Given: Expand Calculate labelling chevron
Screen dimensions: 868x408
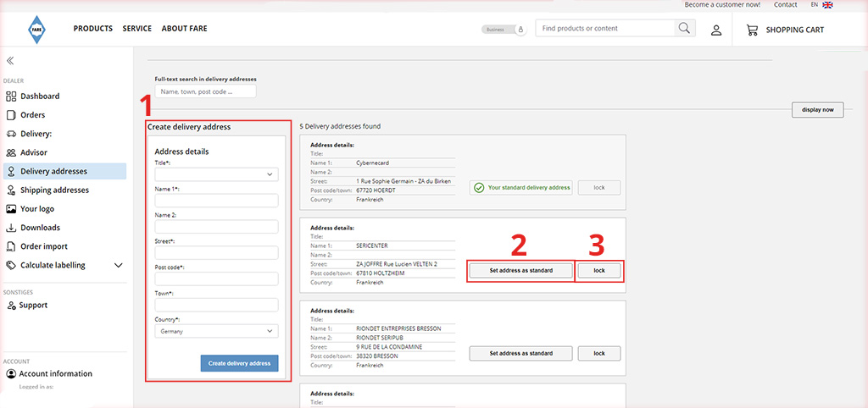Looking at the screenshot, I should click(118, 265).
